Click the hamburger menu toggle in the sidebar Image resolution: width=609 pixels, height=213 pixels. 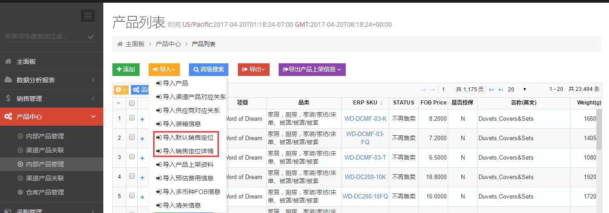pyautogui.click(x=88, y=15)
